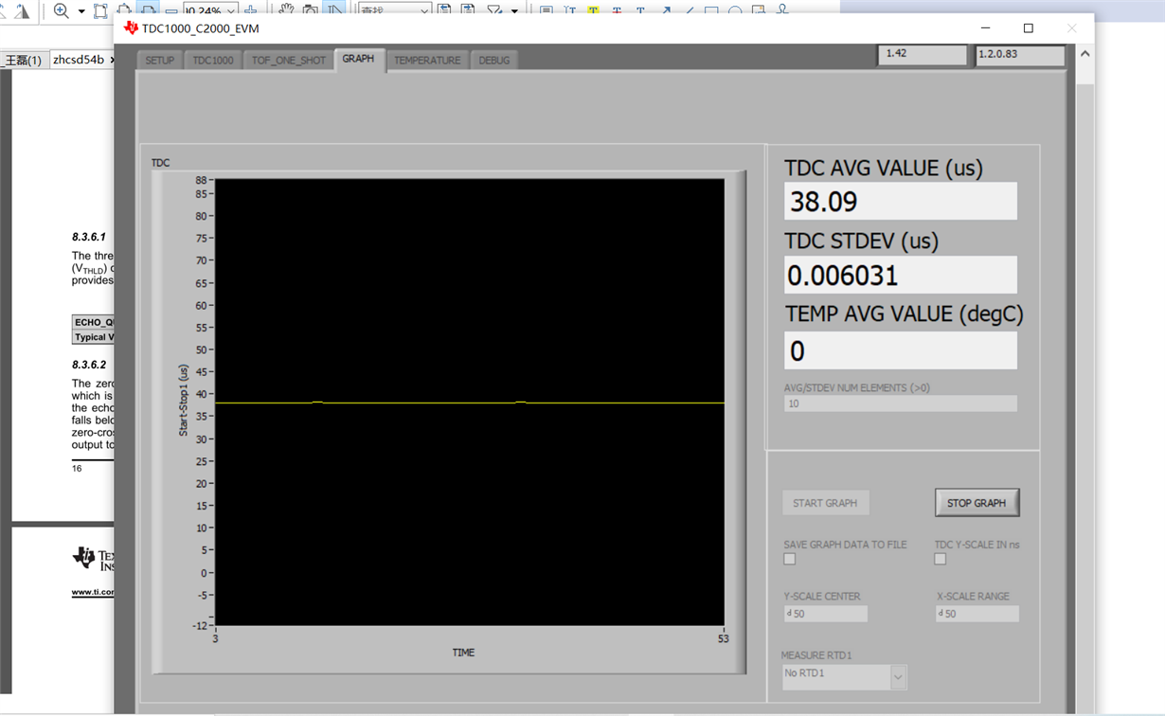Select the note comment tool
The height and width of the screenshot is (716, 1165).
coord(547,10)
